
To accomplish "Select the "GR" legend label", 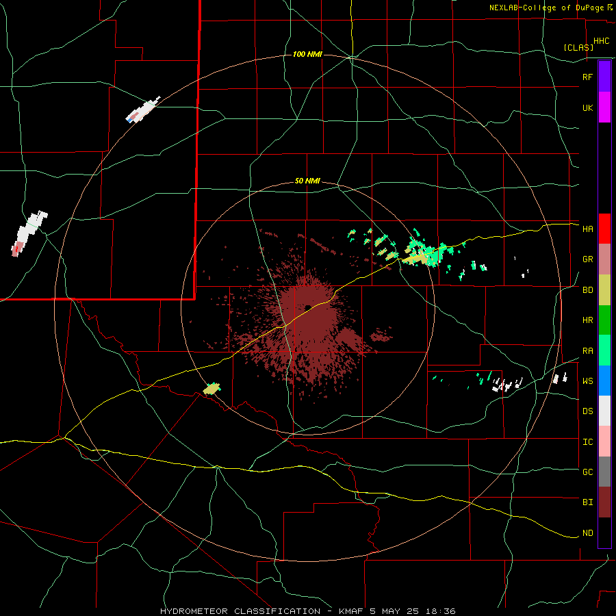I will coord(587,259).
